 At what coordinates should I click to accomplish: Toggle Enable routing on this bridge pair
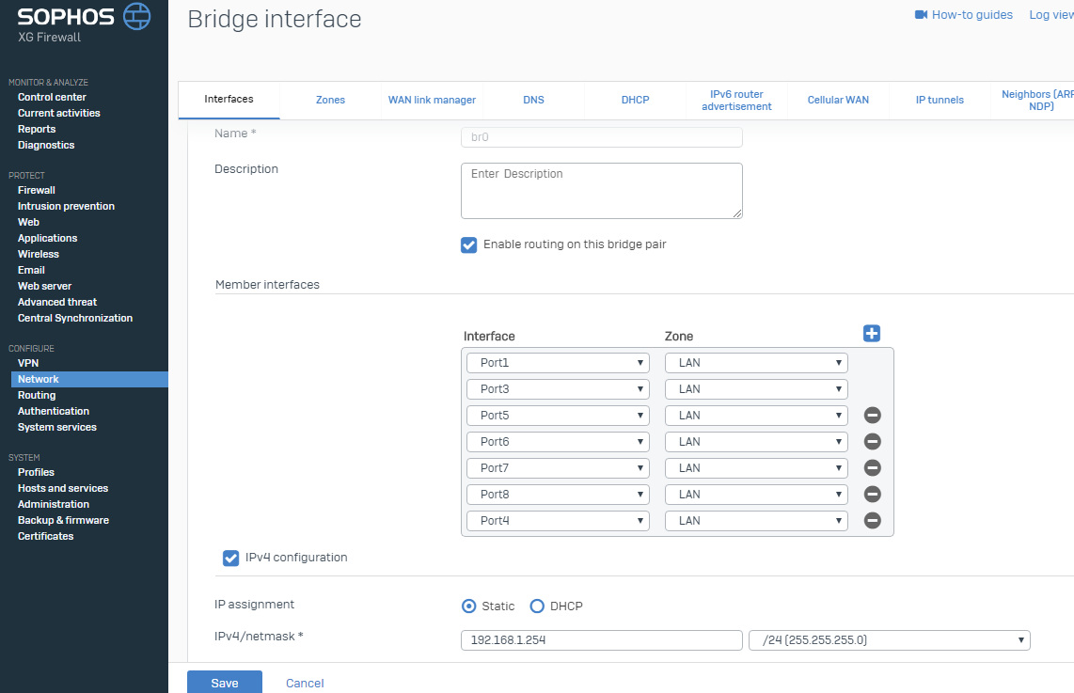[x=468, y=244]
